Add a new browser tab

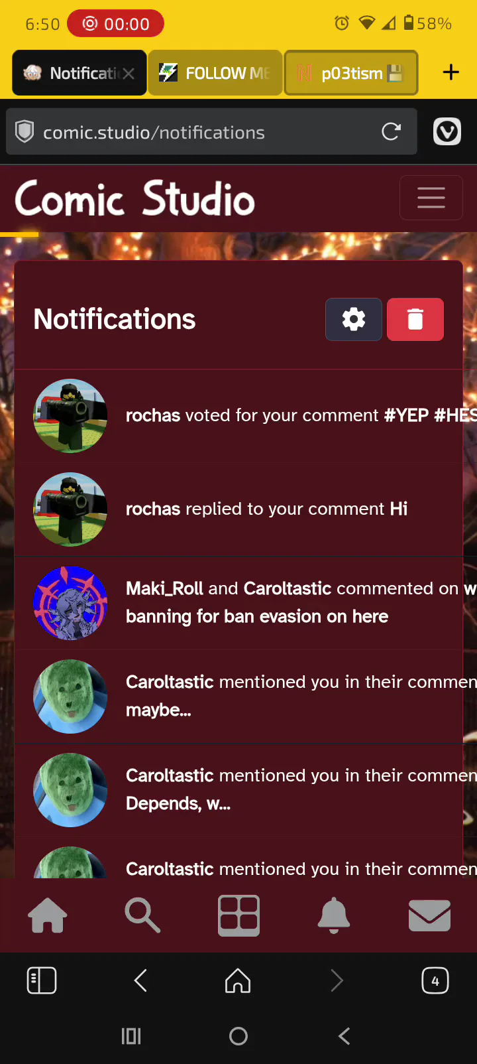tap(451, 72)
